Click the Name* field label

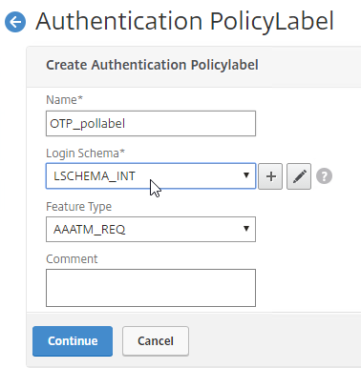pyautogui.click(x=64, y=100)
